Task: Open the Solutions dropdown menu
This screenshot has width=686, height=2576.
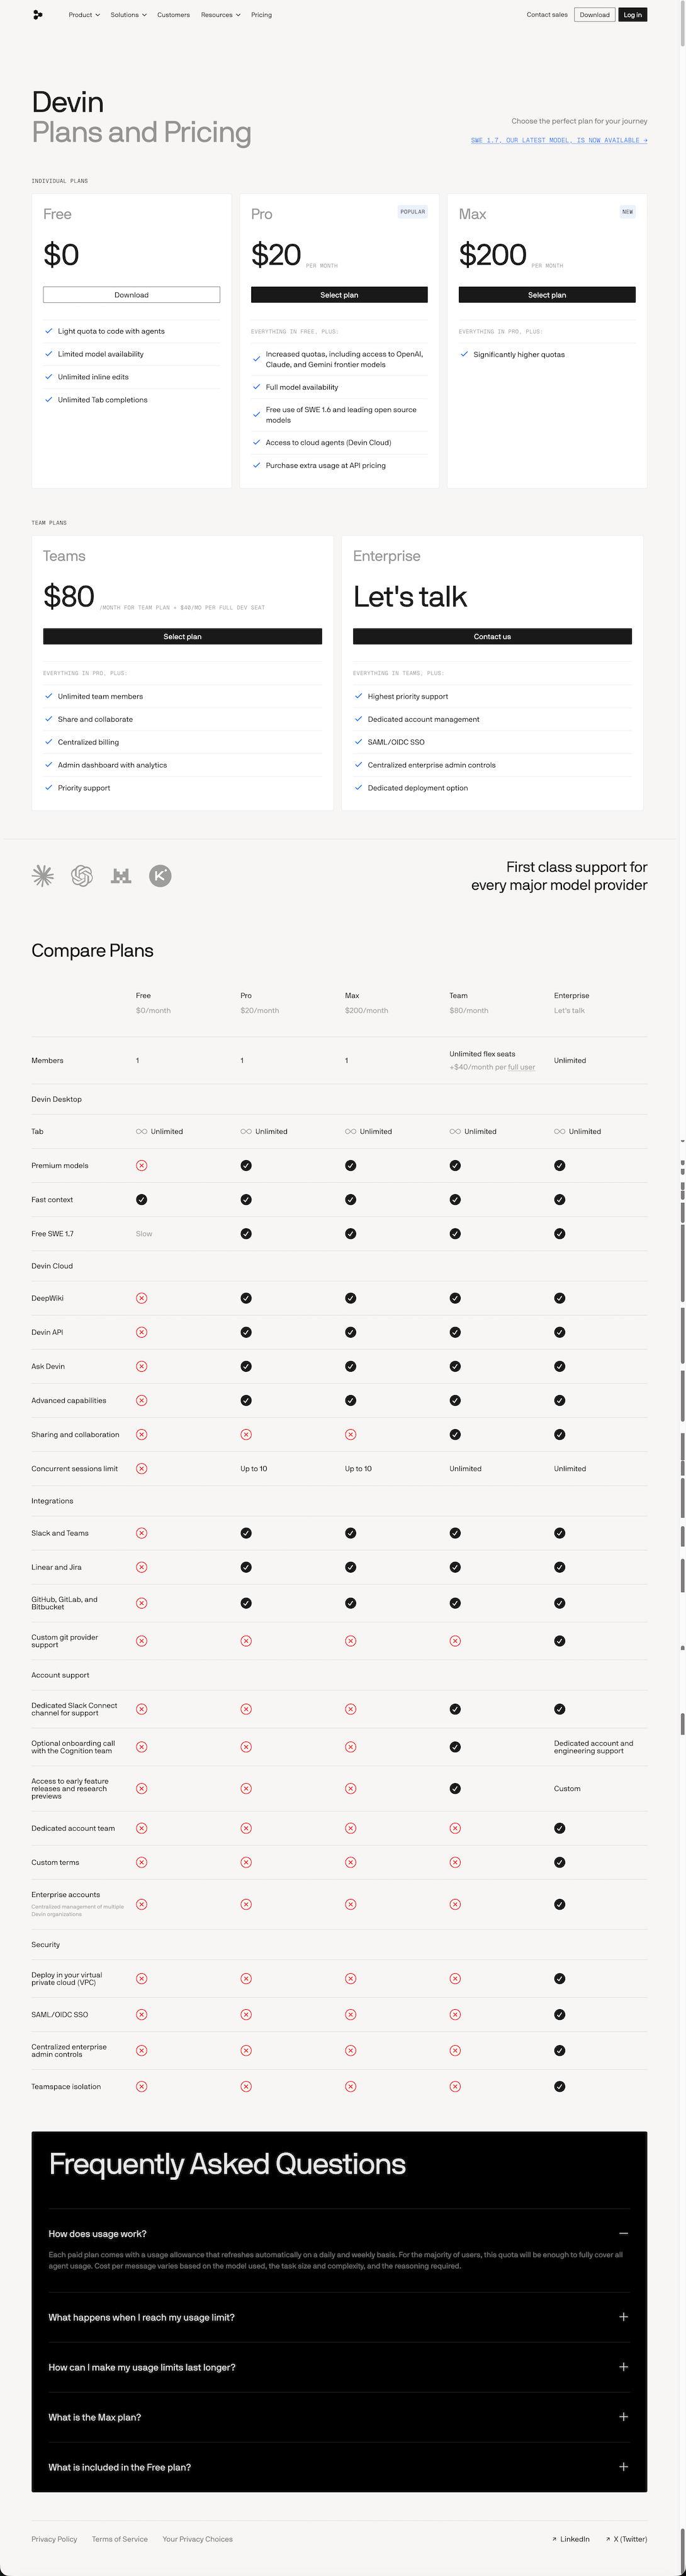Action: coord(129,15)
